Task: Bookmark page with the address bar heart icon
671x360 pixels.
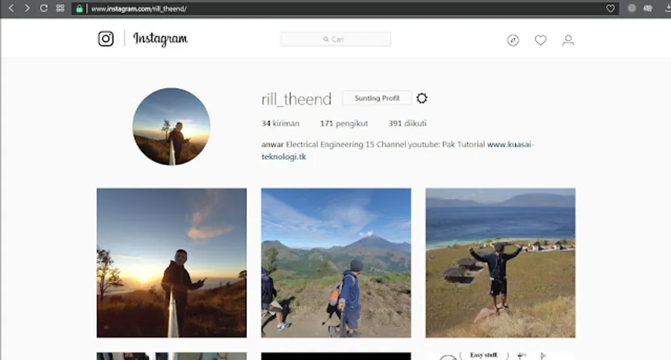Action: coord(610,9)
